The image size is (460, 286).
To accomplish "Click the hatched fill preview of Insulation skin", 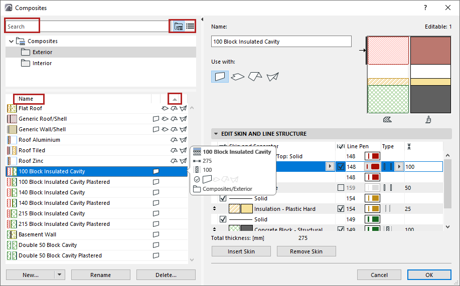I will [234, 209].
